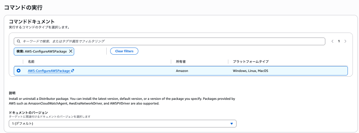359x133 pixels.
Task: Click the 1 (デフォルト) version text
Action: pyautogui.click(x=21, y=124)
